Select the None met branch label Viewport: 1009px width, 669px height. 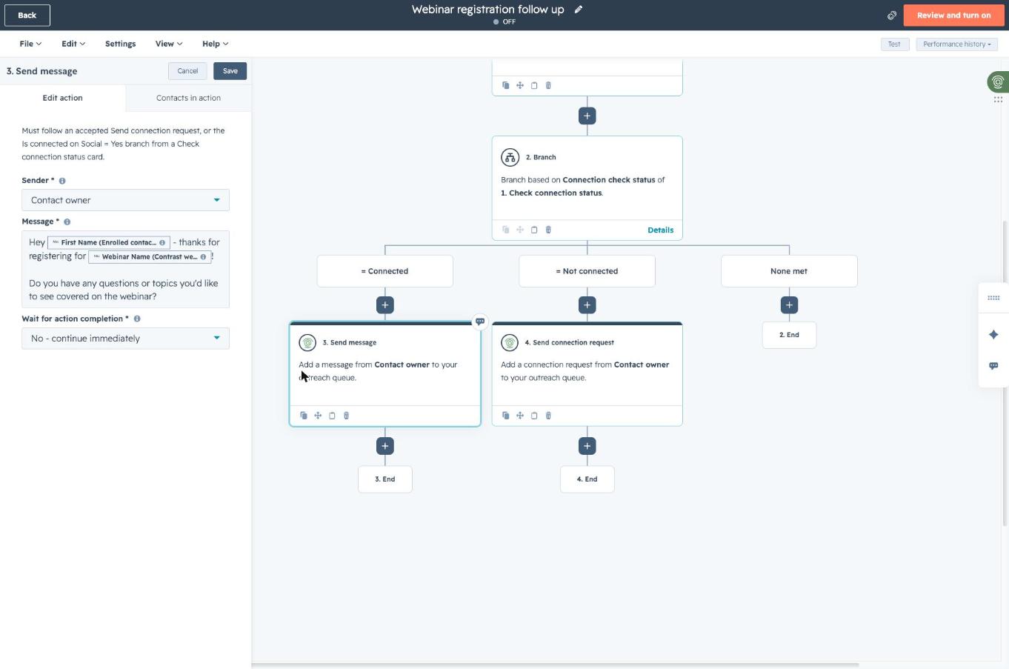pos(789,271)
